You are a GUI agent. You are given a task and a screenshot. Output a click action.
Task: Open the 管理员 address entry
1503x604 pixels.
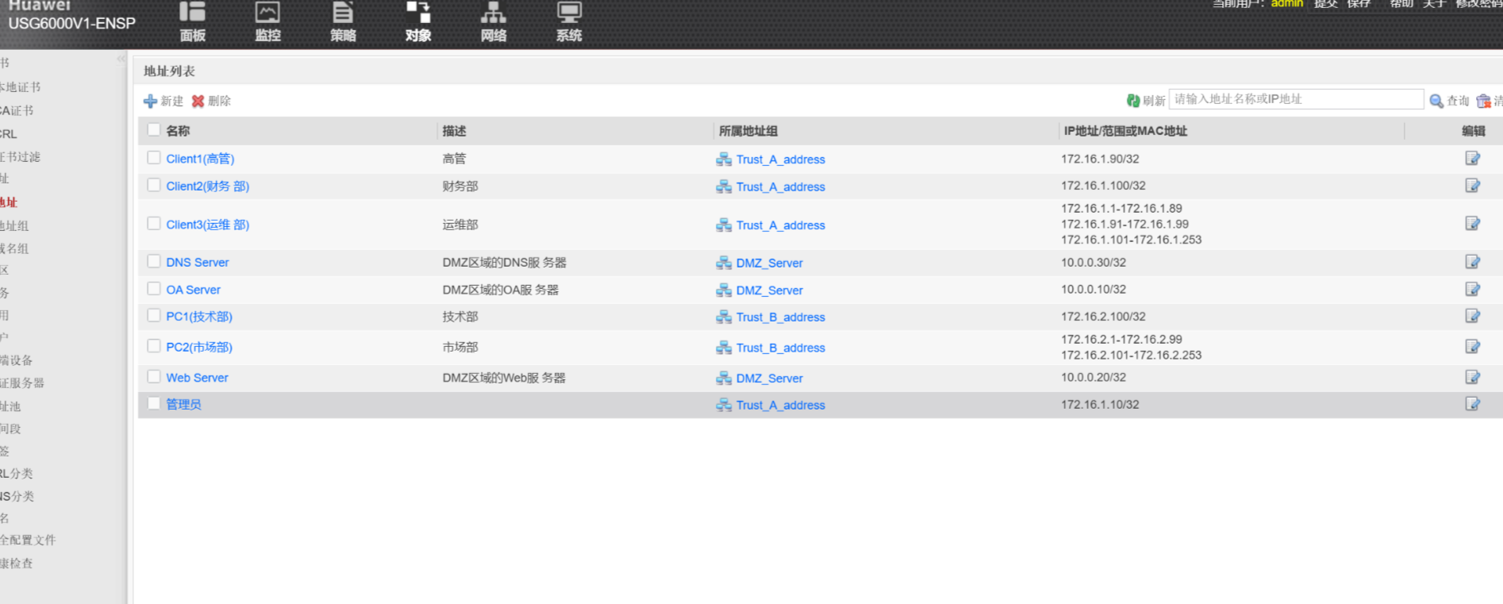pyautogui.click(x=183, y=405)
